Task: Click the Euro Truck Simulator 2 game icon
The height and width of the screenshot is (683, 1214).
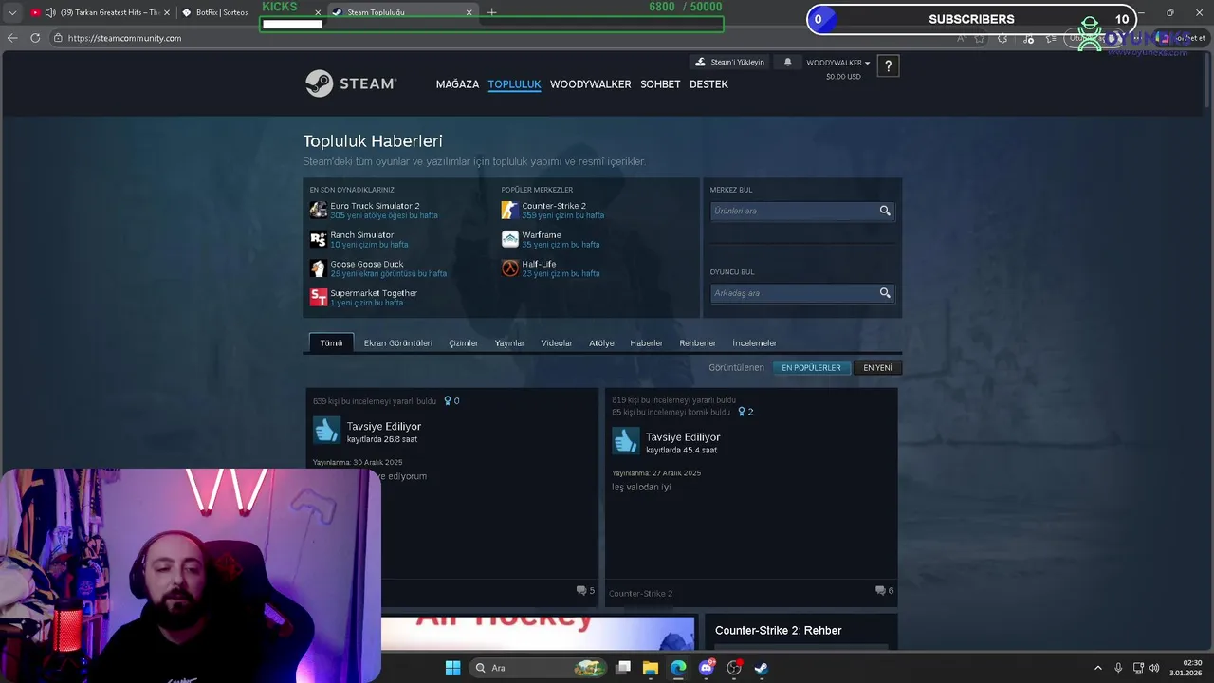Action: point(319,210)
